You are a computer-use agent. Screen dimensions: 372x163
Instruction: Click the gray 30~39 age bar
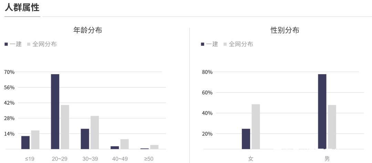coord(95,132)
